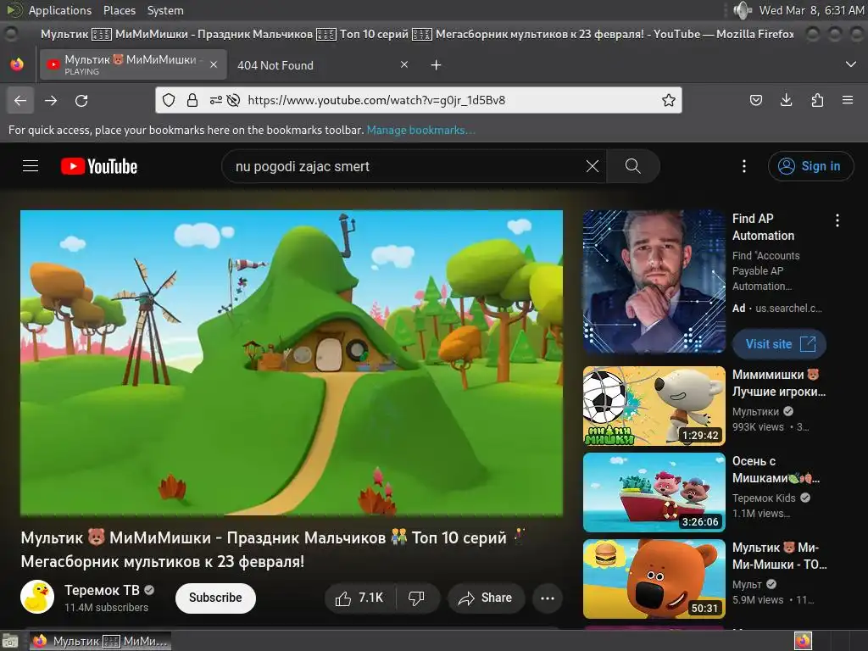View site security via padlock icon
The image size is (868, 651).
pyautogui.click(x=192, y=100)
